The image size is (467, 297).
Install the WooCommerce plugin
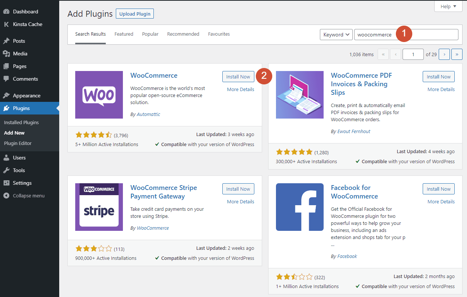(238, 76)
